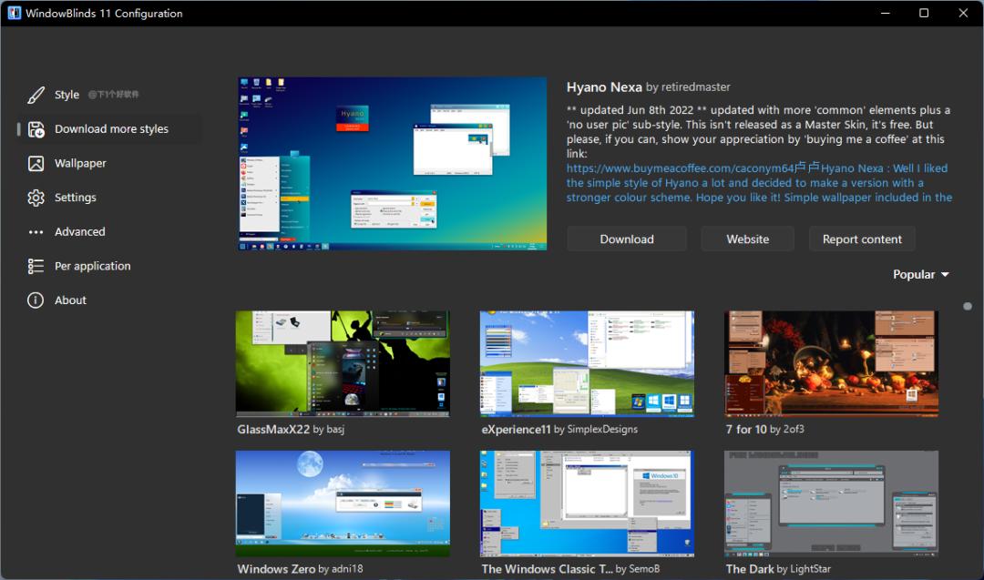
Task: Click the Report content button
Action: (861, 239)
